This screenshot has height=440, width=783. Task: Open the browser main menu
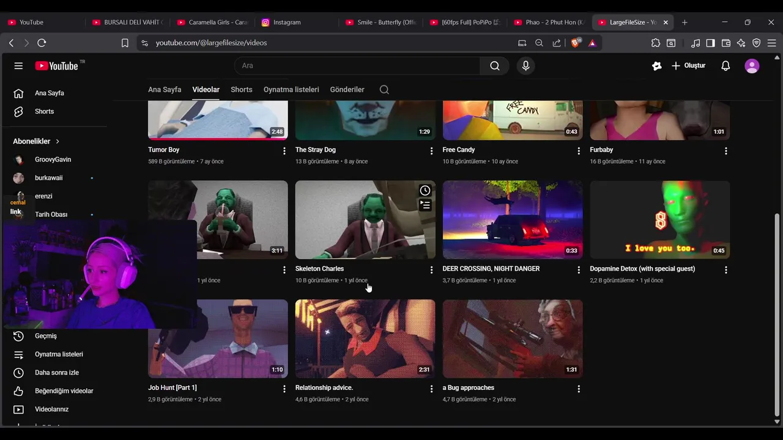coord(772,43)
